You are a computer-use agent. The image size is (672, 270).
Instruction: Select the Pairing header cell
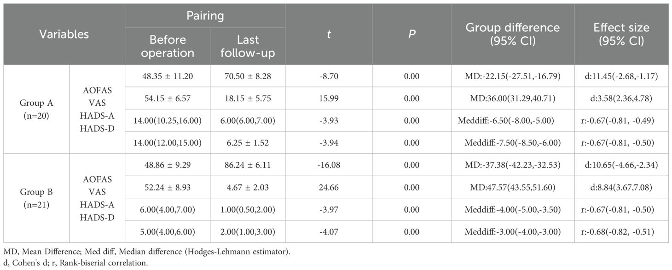[x=205, y=16]
